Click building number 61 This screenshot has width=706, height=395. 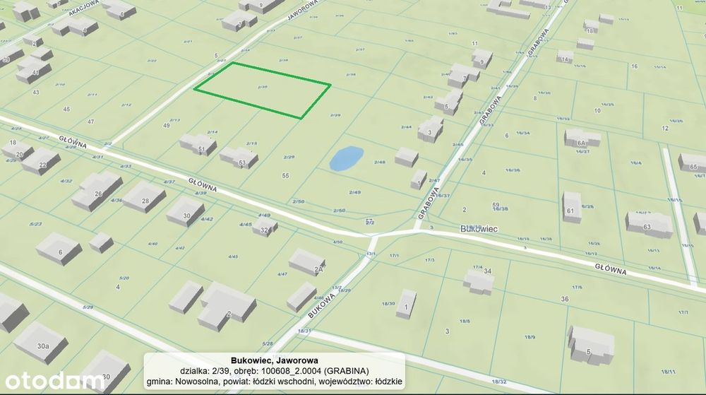tap(572, 207)
